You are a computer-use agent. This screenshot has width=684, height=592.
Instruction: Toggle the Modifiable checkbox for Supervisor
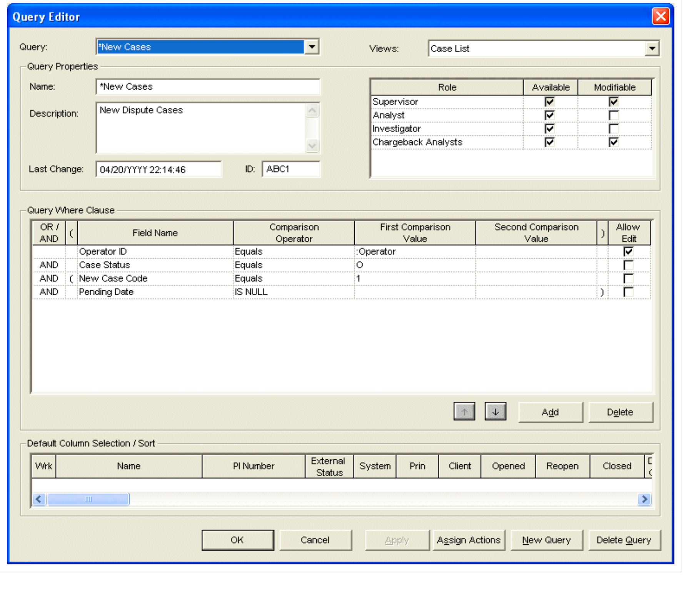613,102
